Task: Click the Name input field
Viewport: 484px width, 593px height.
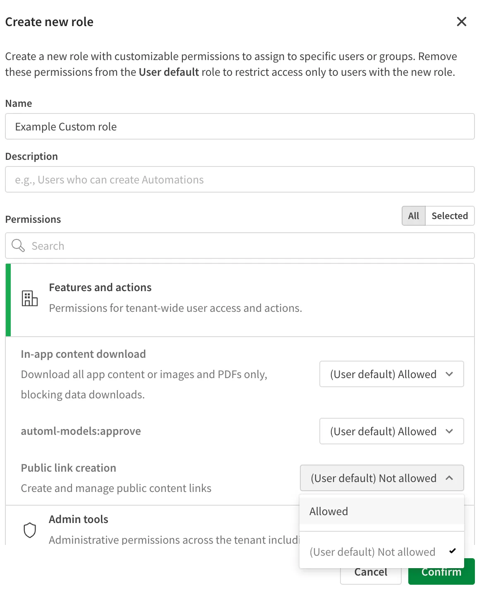Action: tap(240, 127)
